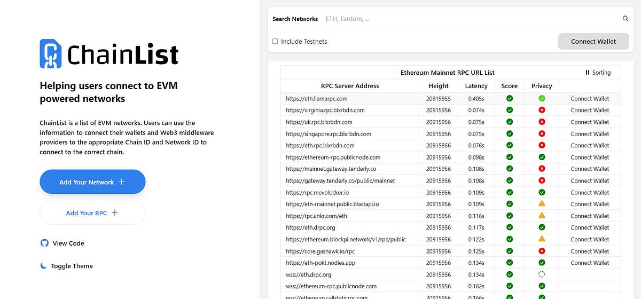
Task: Click the Latency column header
Action: [x=476, y=85]
